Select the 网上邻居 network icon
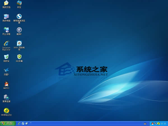Image resolution: width=168 pixels, height=126 pixels. (x=6, y=31)
